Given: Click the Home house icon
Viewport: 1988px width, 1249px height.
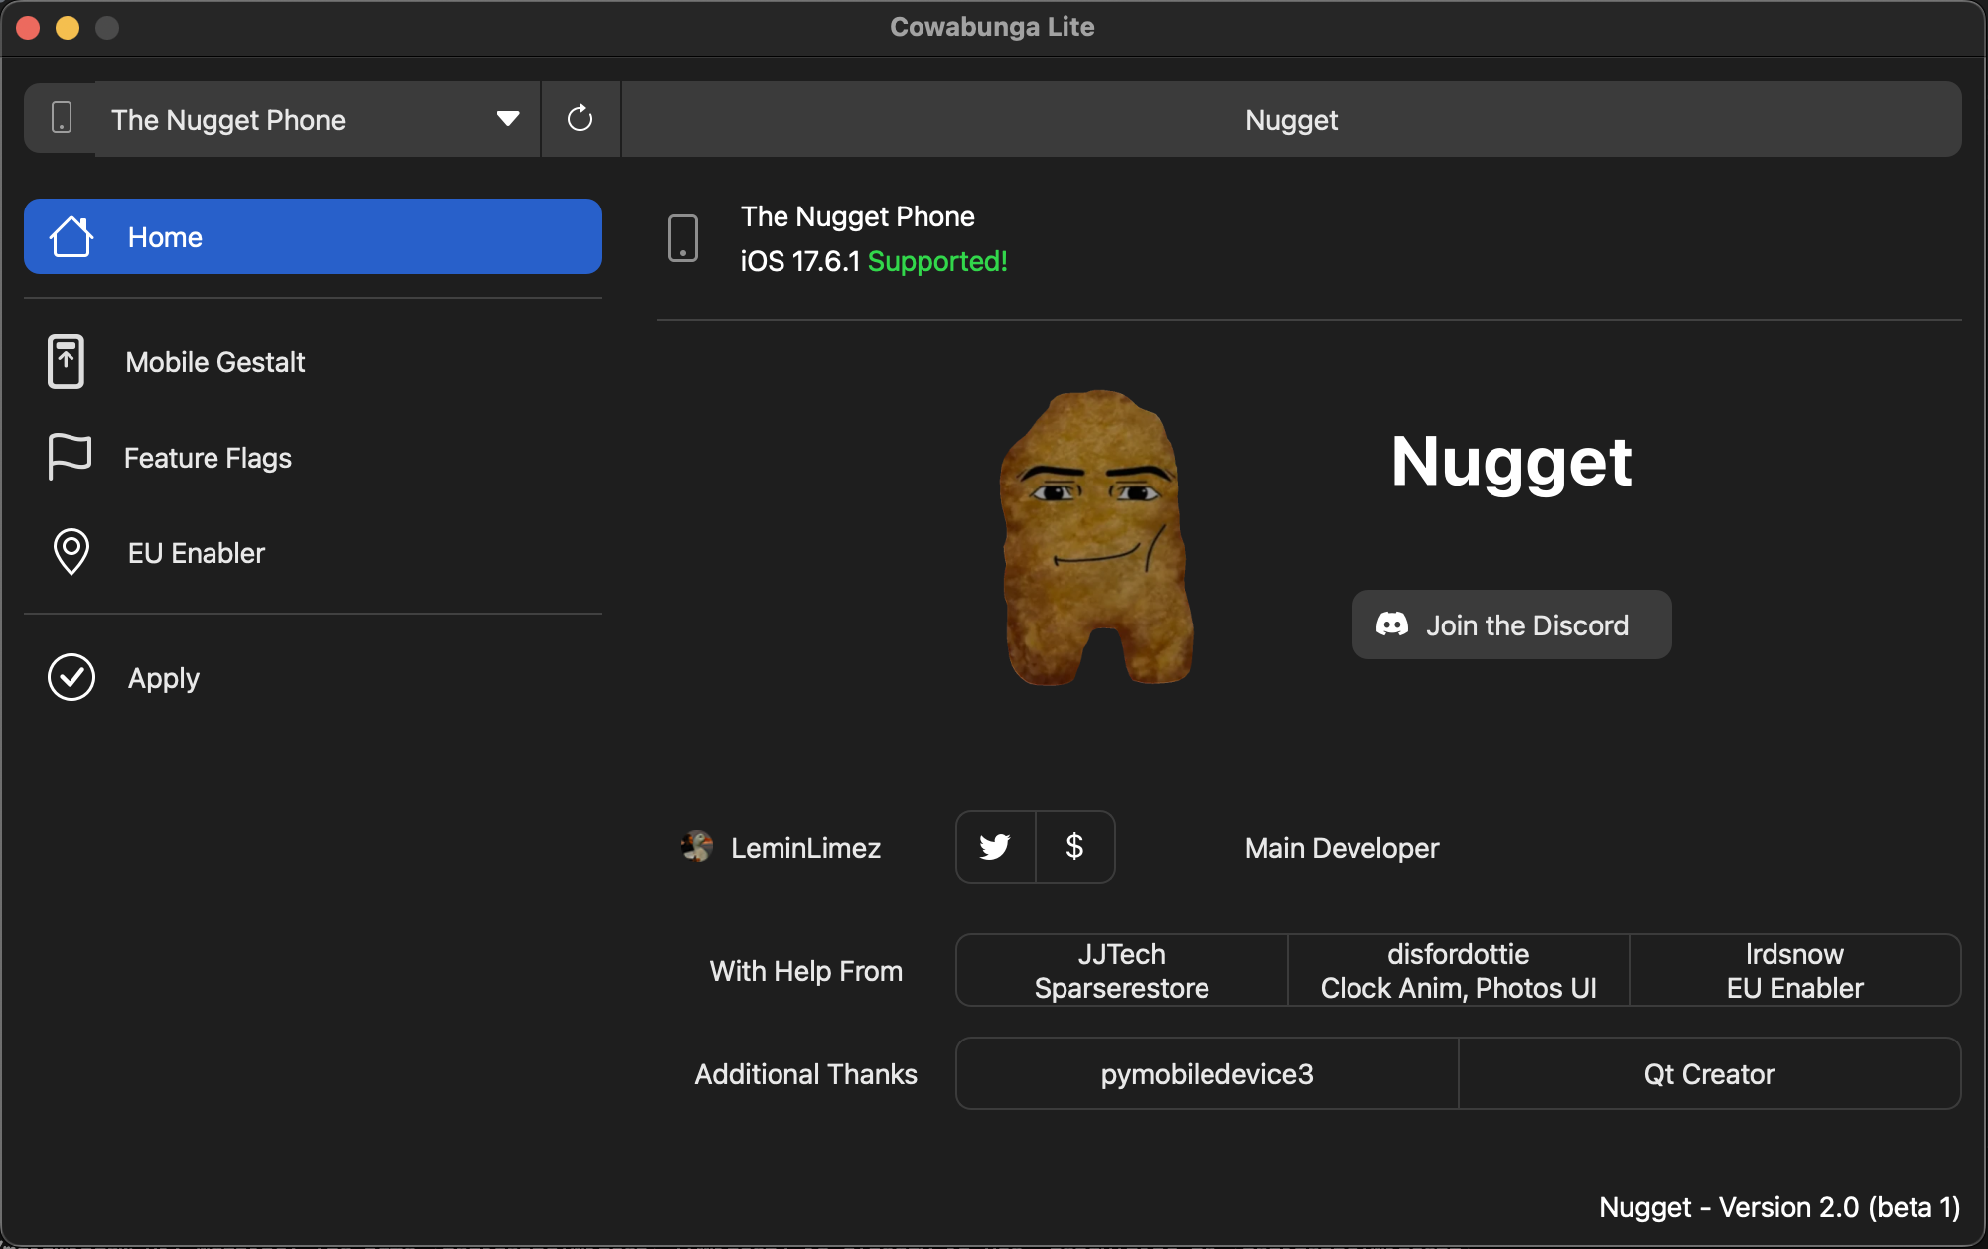Looking at the screenshot, I should pos(71,237).
